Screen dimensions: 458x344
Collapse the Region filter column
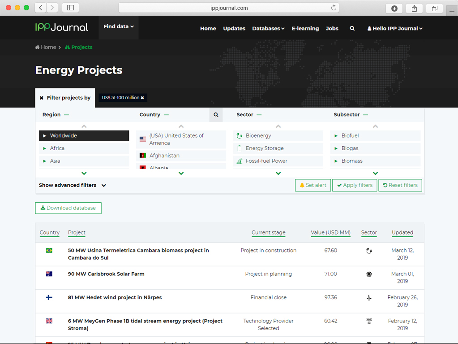pyautogui.click(x=66, y=115)
